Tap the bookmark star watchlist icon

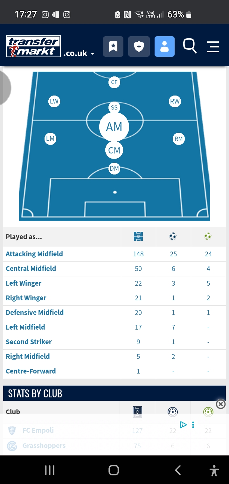point(113,46)
